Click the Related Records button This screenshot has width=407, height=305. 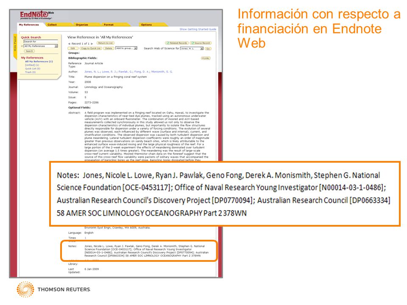point(177,43)
